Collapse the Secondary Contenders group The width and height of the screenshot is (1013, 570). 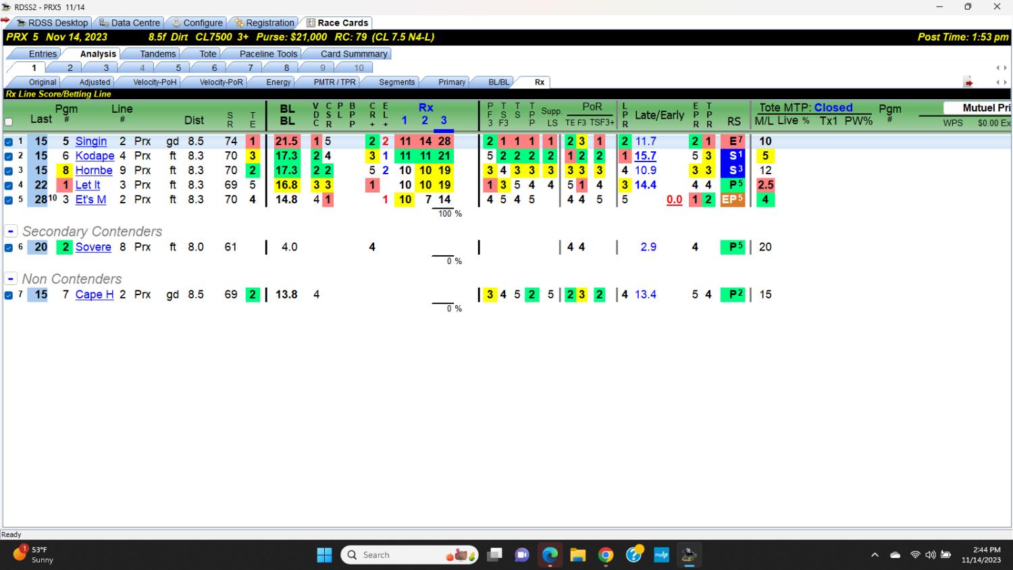(11, 231)
